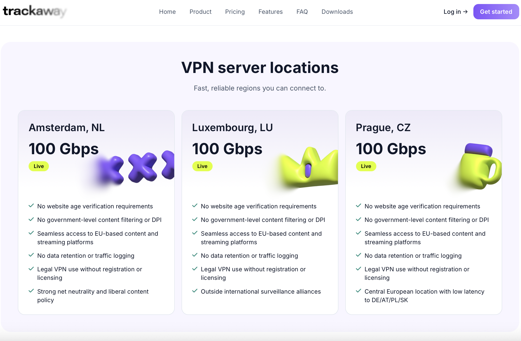The image size is (521, 341).
Task: Click Amsterdam 'Seamless access to EU-based content' text
Action: pos(98,238)
